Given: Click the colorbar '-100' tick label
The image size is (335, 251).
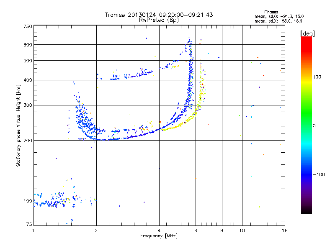Looking at the screenshot, I should point(319,174).
